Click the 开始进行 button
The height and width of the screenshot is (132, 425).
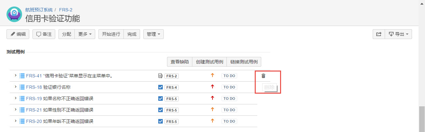pos(111,34)
